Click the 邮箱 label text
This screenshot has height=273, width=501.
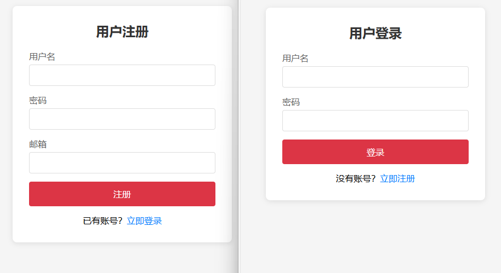[x=38, y=144]
